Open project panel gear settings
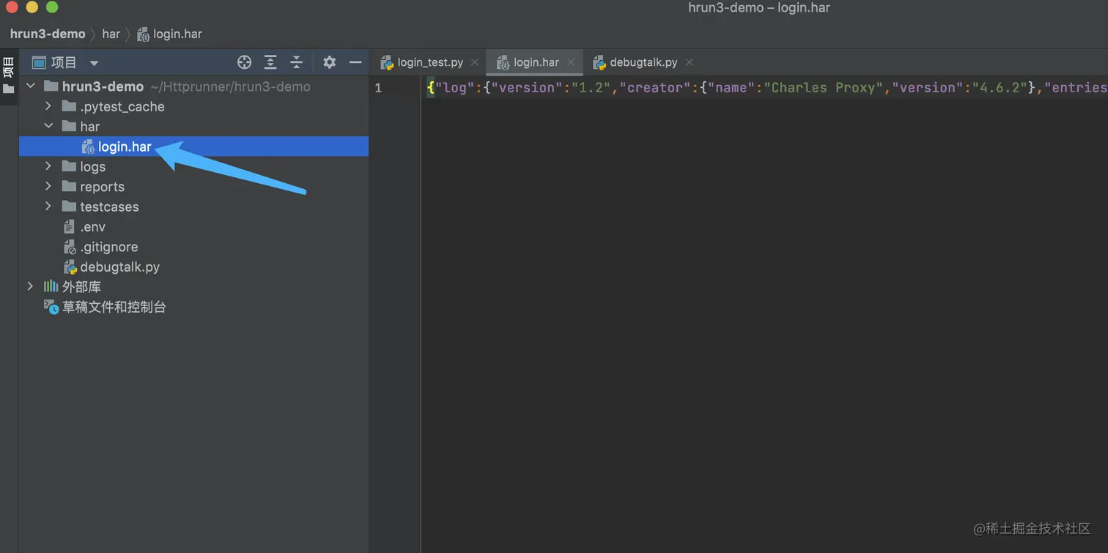Image resolution: width=1108 pixels, height=553 pixels. click(330, 62)
